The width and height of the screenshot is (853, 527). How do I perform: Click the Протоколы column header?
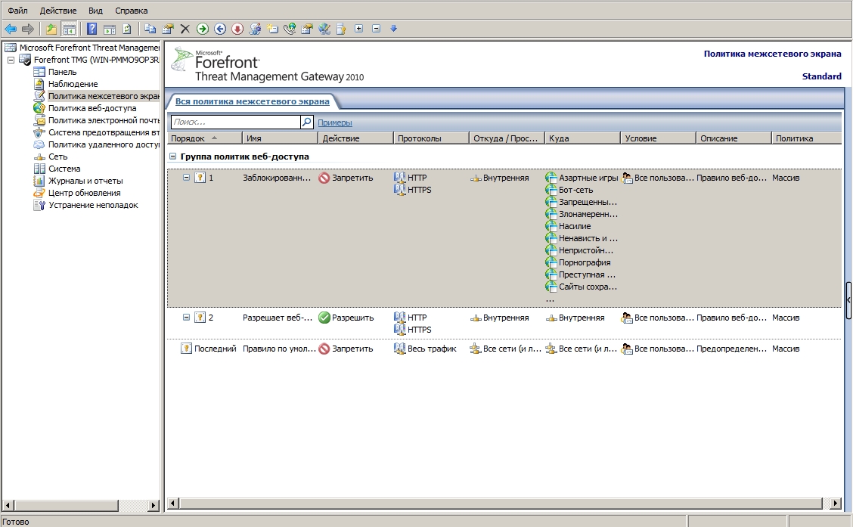pos(431,138)
